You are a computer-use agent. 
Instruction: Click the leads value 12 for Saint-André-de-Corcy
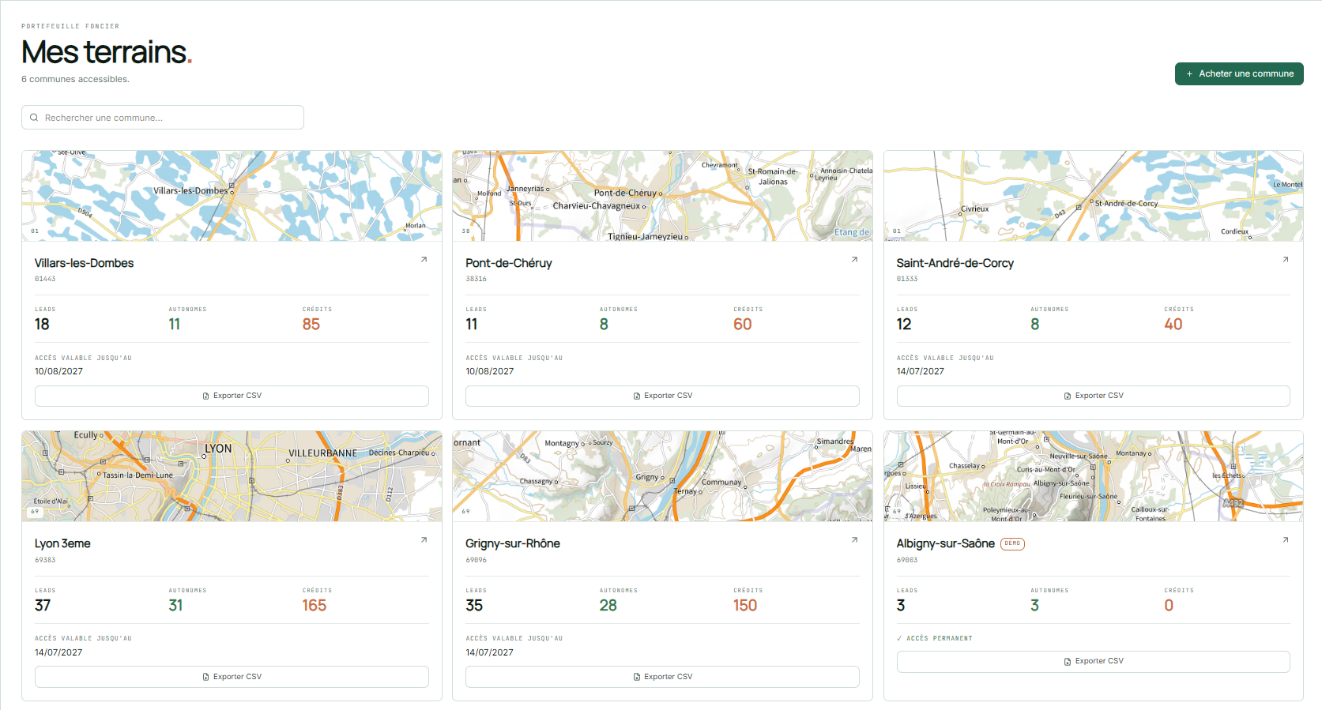(x=904, y=325)
